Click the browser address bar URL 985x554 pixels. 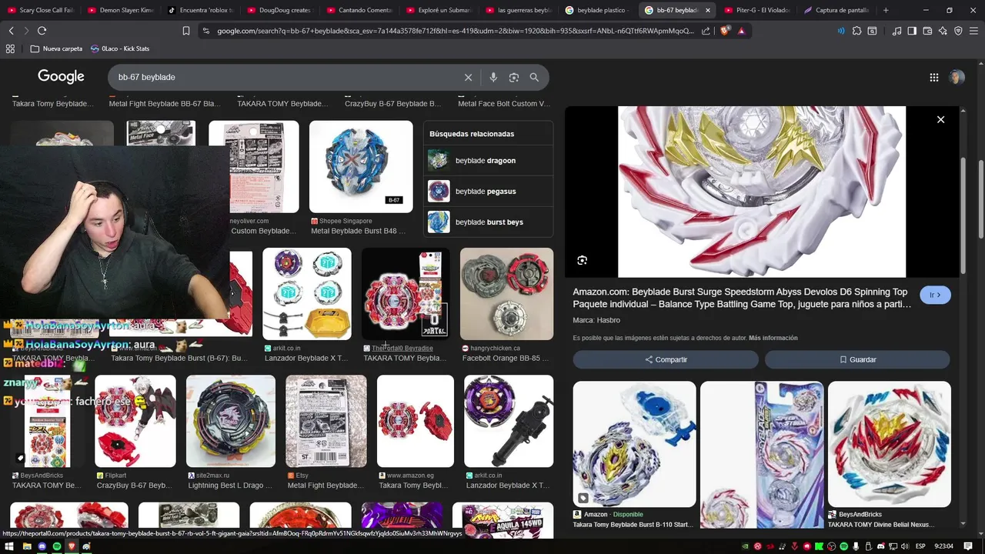(x=454, y=31)
